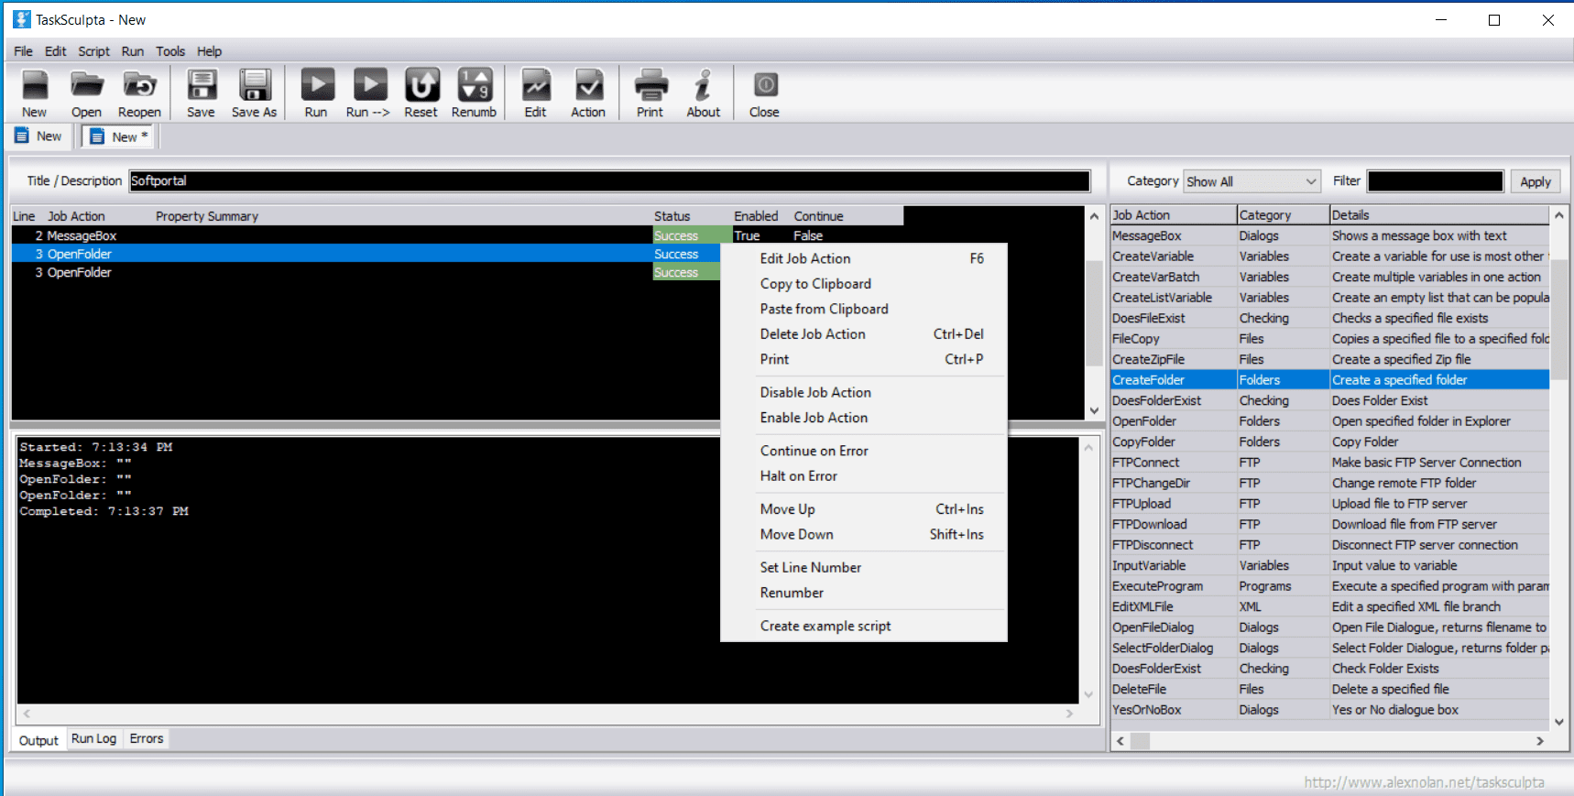Screen dimensions: 1574x796
Task: Open the About info icon
Action: 704,93
